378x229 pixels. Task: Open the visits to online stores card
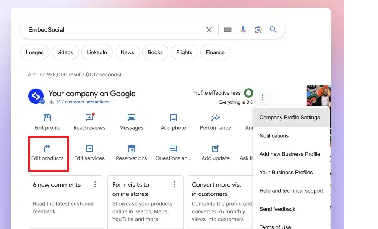(145, 202)
